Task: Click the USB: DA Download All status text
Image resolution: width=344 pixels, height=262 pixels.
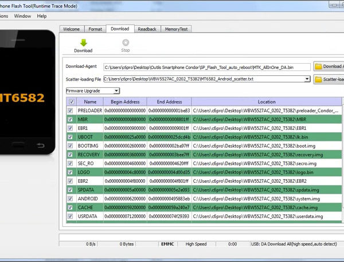Action: pos(294,244)
